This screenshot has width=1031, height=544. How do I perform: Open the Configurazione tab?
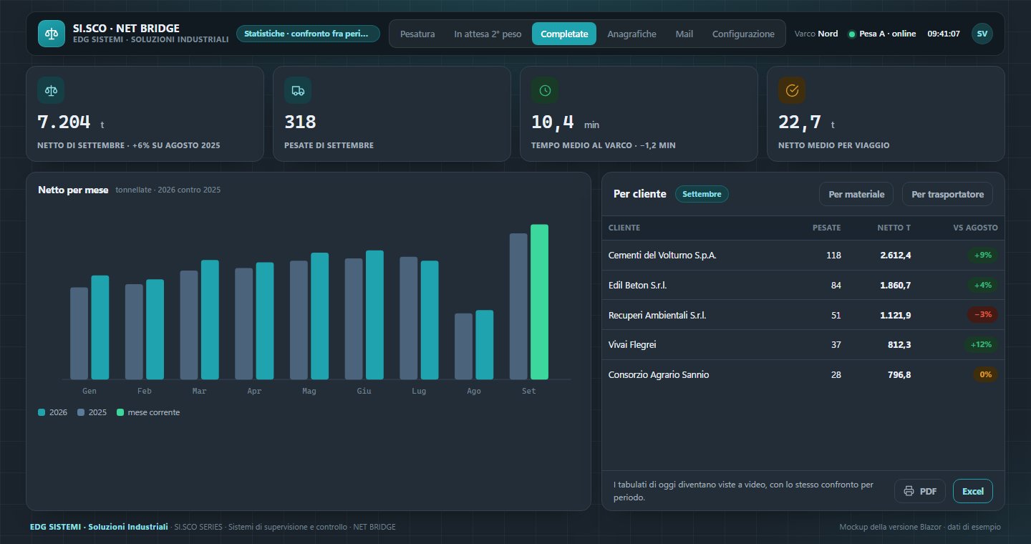743,34
